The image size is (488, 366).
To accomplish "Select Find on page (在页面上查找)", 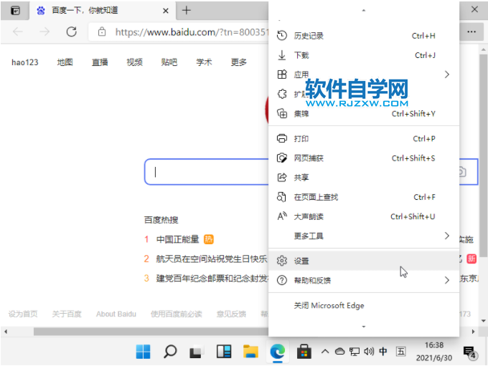I will click(x=364, y=197).
